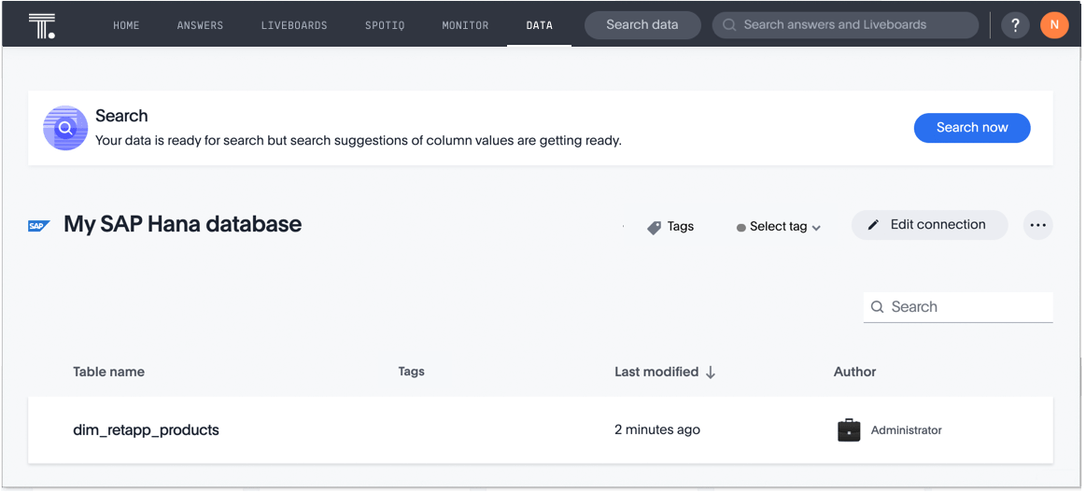
Task: Go to the Home tab
Action: 126,25
